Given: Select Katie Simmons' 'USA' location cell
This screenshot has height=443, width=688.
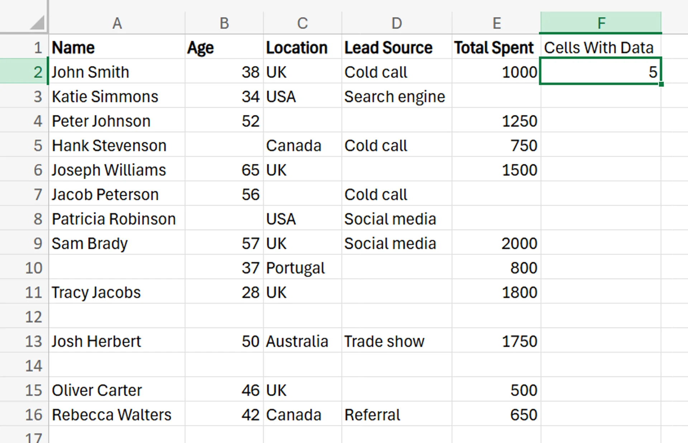Looking at the screenshot, I should point(303,96).
